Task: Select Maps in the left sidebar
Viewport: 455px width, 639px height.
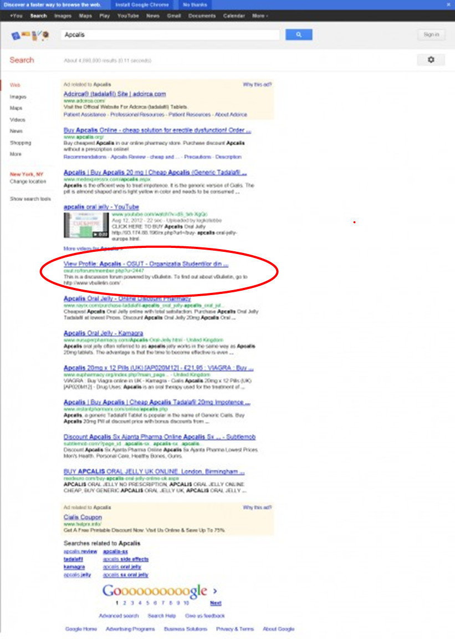Action: pos(16,108)
